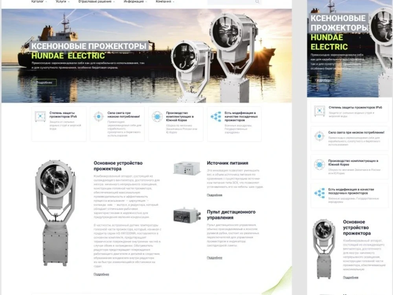This screenshot has width=393, height=295.
Task: Click the mobile Основное устройство прожектора heading
Action: tap(357, 227)
